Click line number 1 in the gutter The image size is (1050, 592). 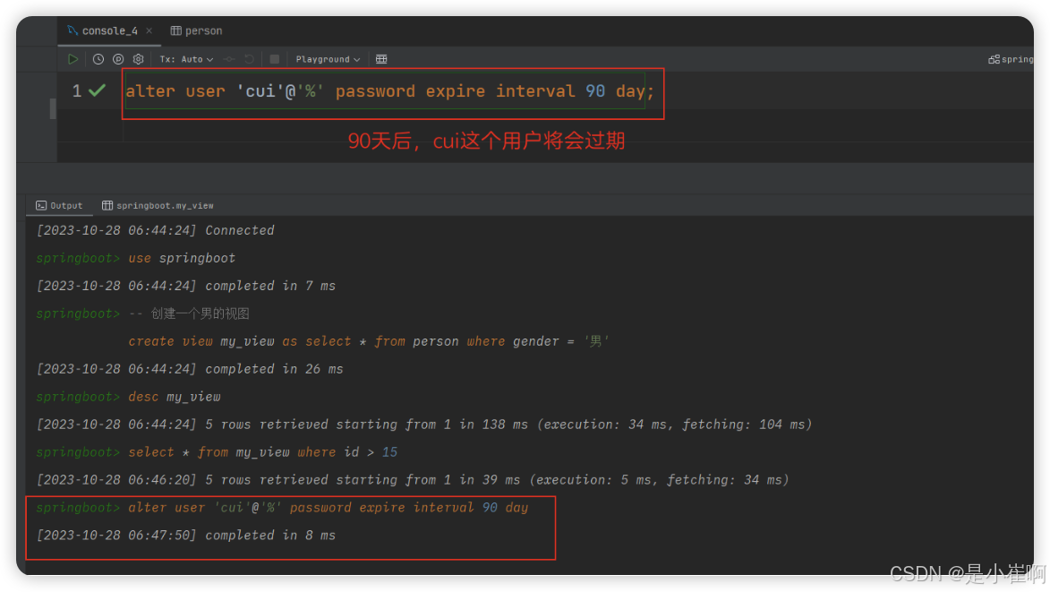[77, 91]
